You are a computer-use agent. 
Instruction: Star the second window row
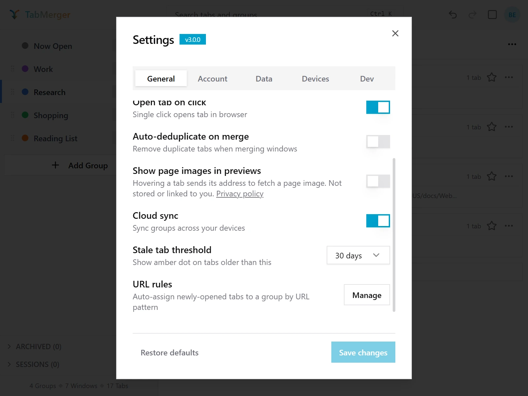(492, 127)
